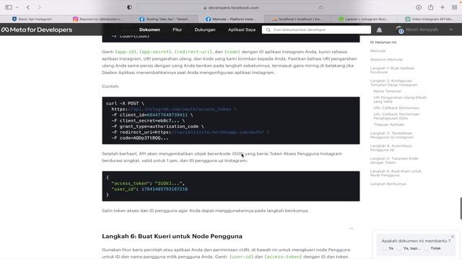Click the client_id value 684477648739411

coord(167,115)
